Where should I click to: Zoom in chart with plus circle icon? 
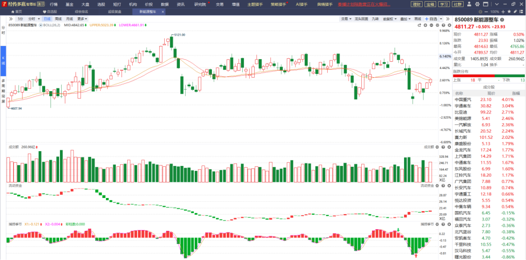pyautogui.click(x=425, y=25)
